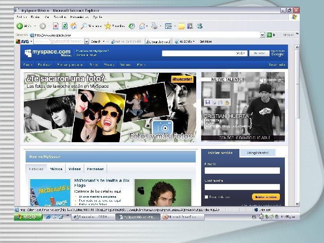
Task: Open the Web dropdown in MySpace search
Action: pyautogui.click(x=240, y=53)
